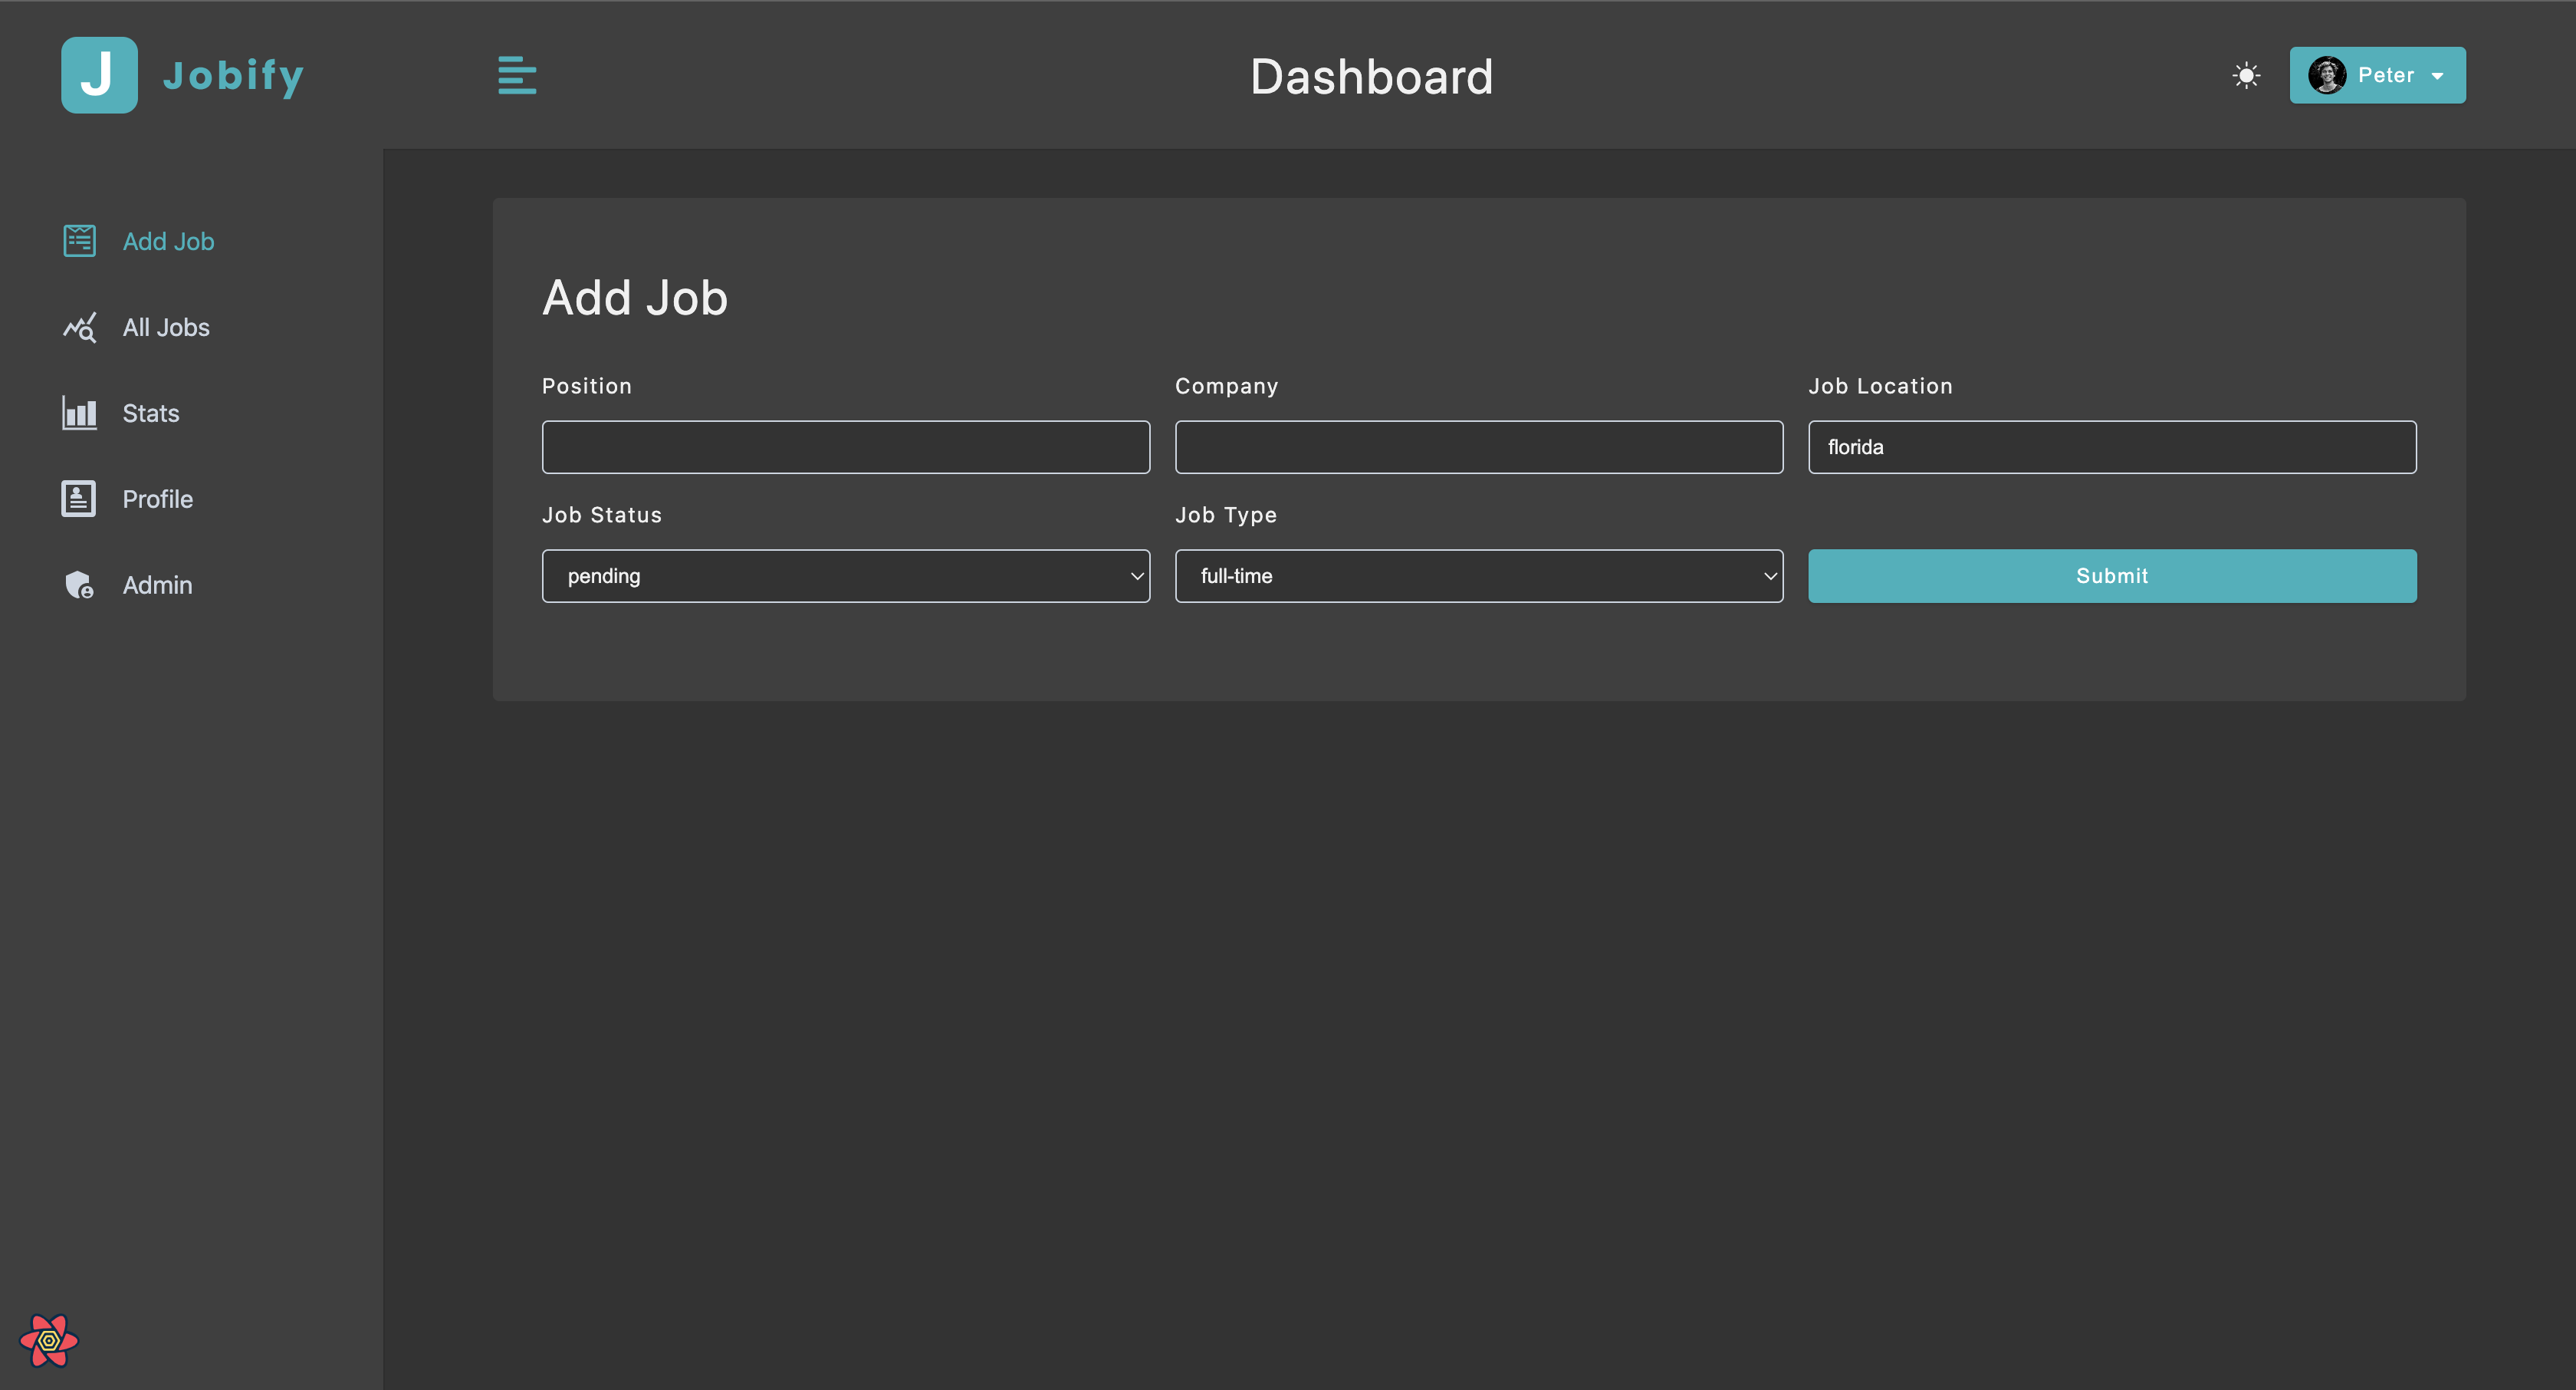Click the Jobify J logo icon
The width and height of the screenshot is (2576, 1390).
tap(99, 75)
